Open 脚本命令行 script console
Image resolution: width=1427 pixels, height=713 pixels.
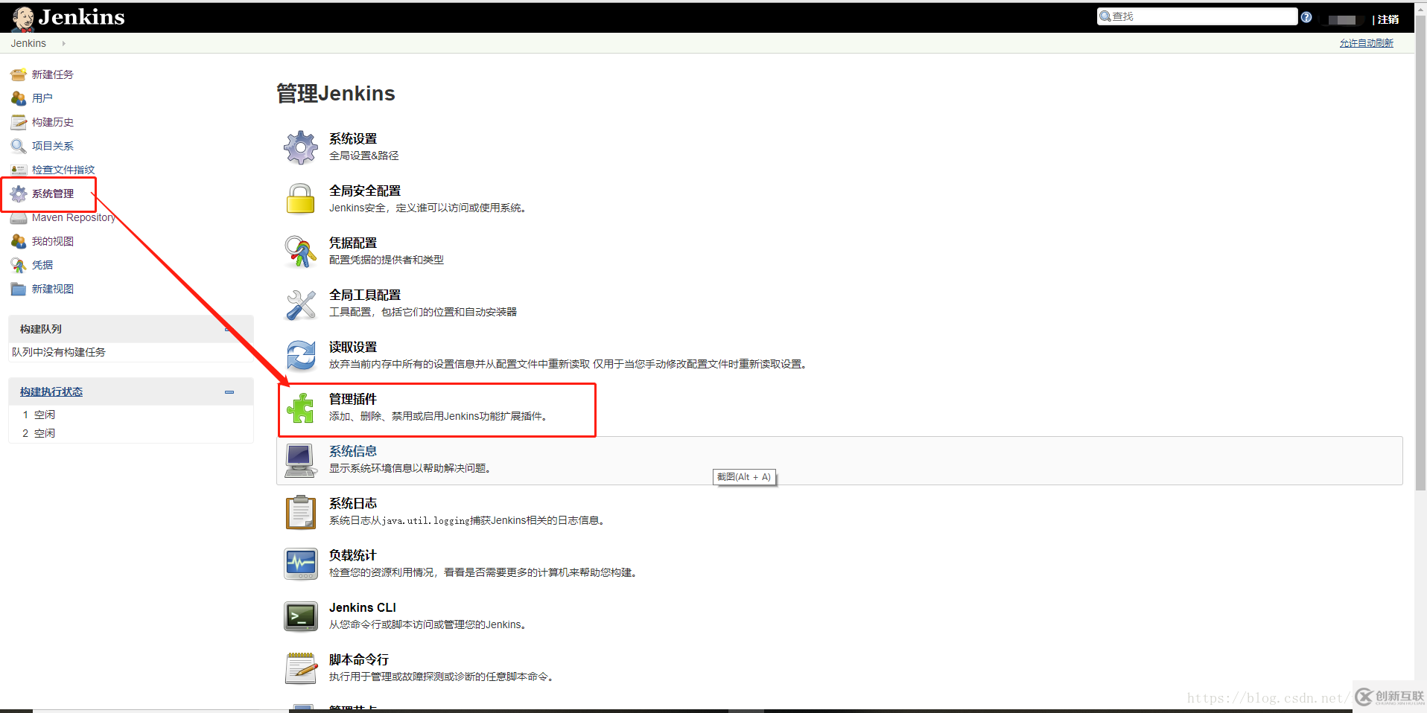coord(358,659)
